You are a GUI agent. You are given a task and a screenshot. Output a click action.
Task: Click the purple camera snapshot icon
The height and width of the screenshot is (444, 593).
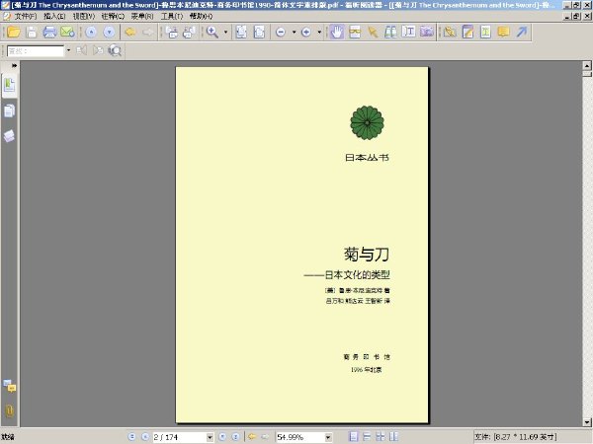(x=427, y=33)
